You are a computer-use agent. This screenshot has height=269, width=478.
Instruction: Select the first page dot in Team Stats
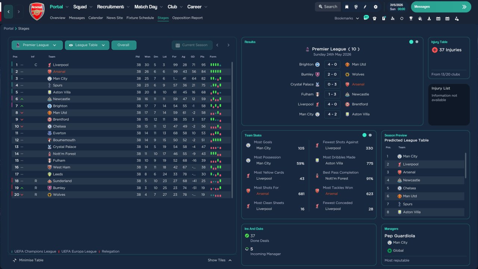coord(364,135)
